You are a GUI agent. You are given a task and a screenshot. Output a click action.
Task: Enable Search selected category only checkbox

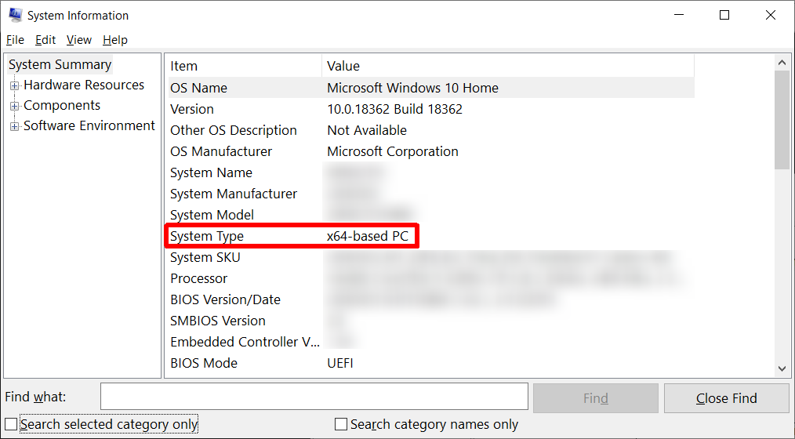(11, 424)
